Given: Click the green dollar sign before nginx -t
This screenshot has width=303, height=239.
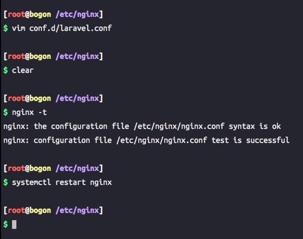Looking at the screenshot, I should (x=6, y=112).
